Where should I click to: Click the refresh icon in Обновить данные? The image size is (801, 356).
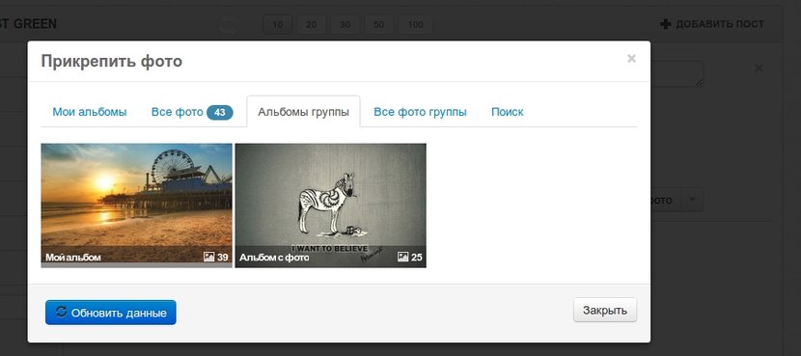[62, 312]
